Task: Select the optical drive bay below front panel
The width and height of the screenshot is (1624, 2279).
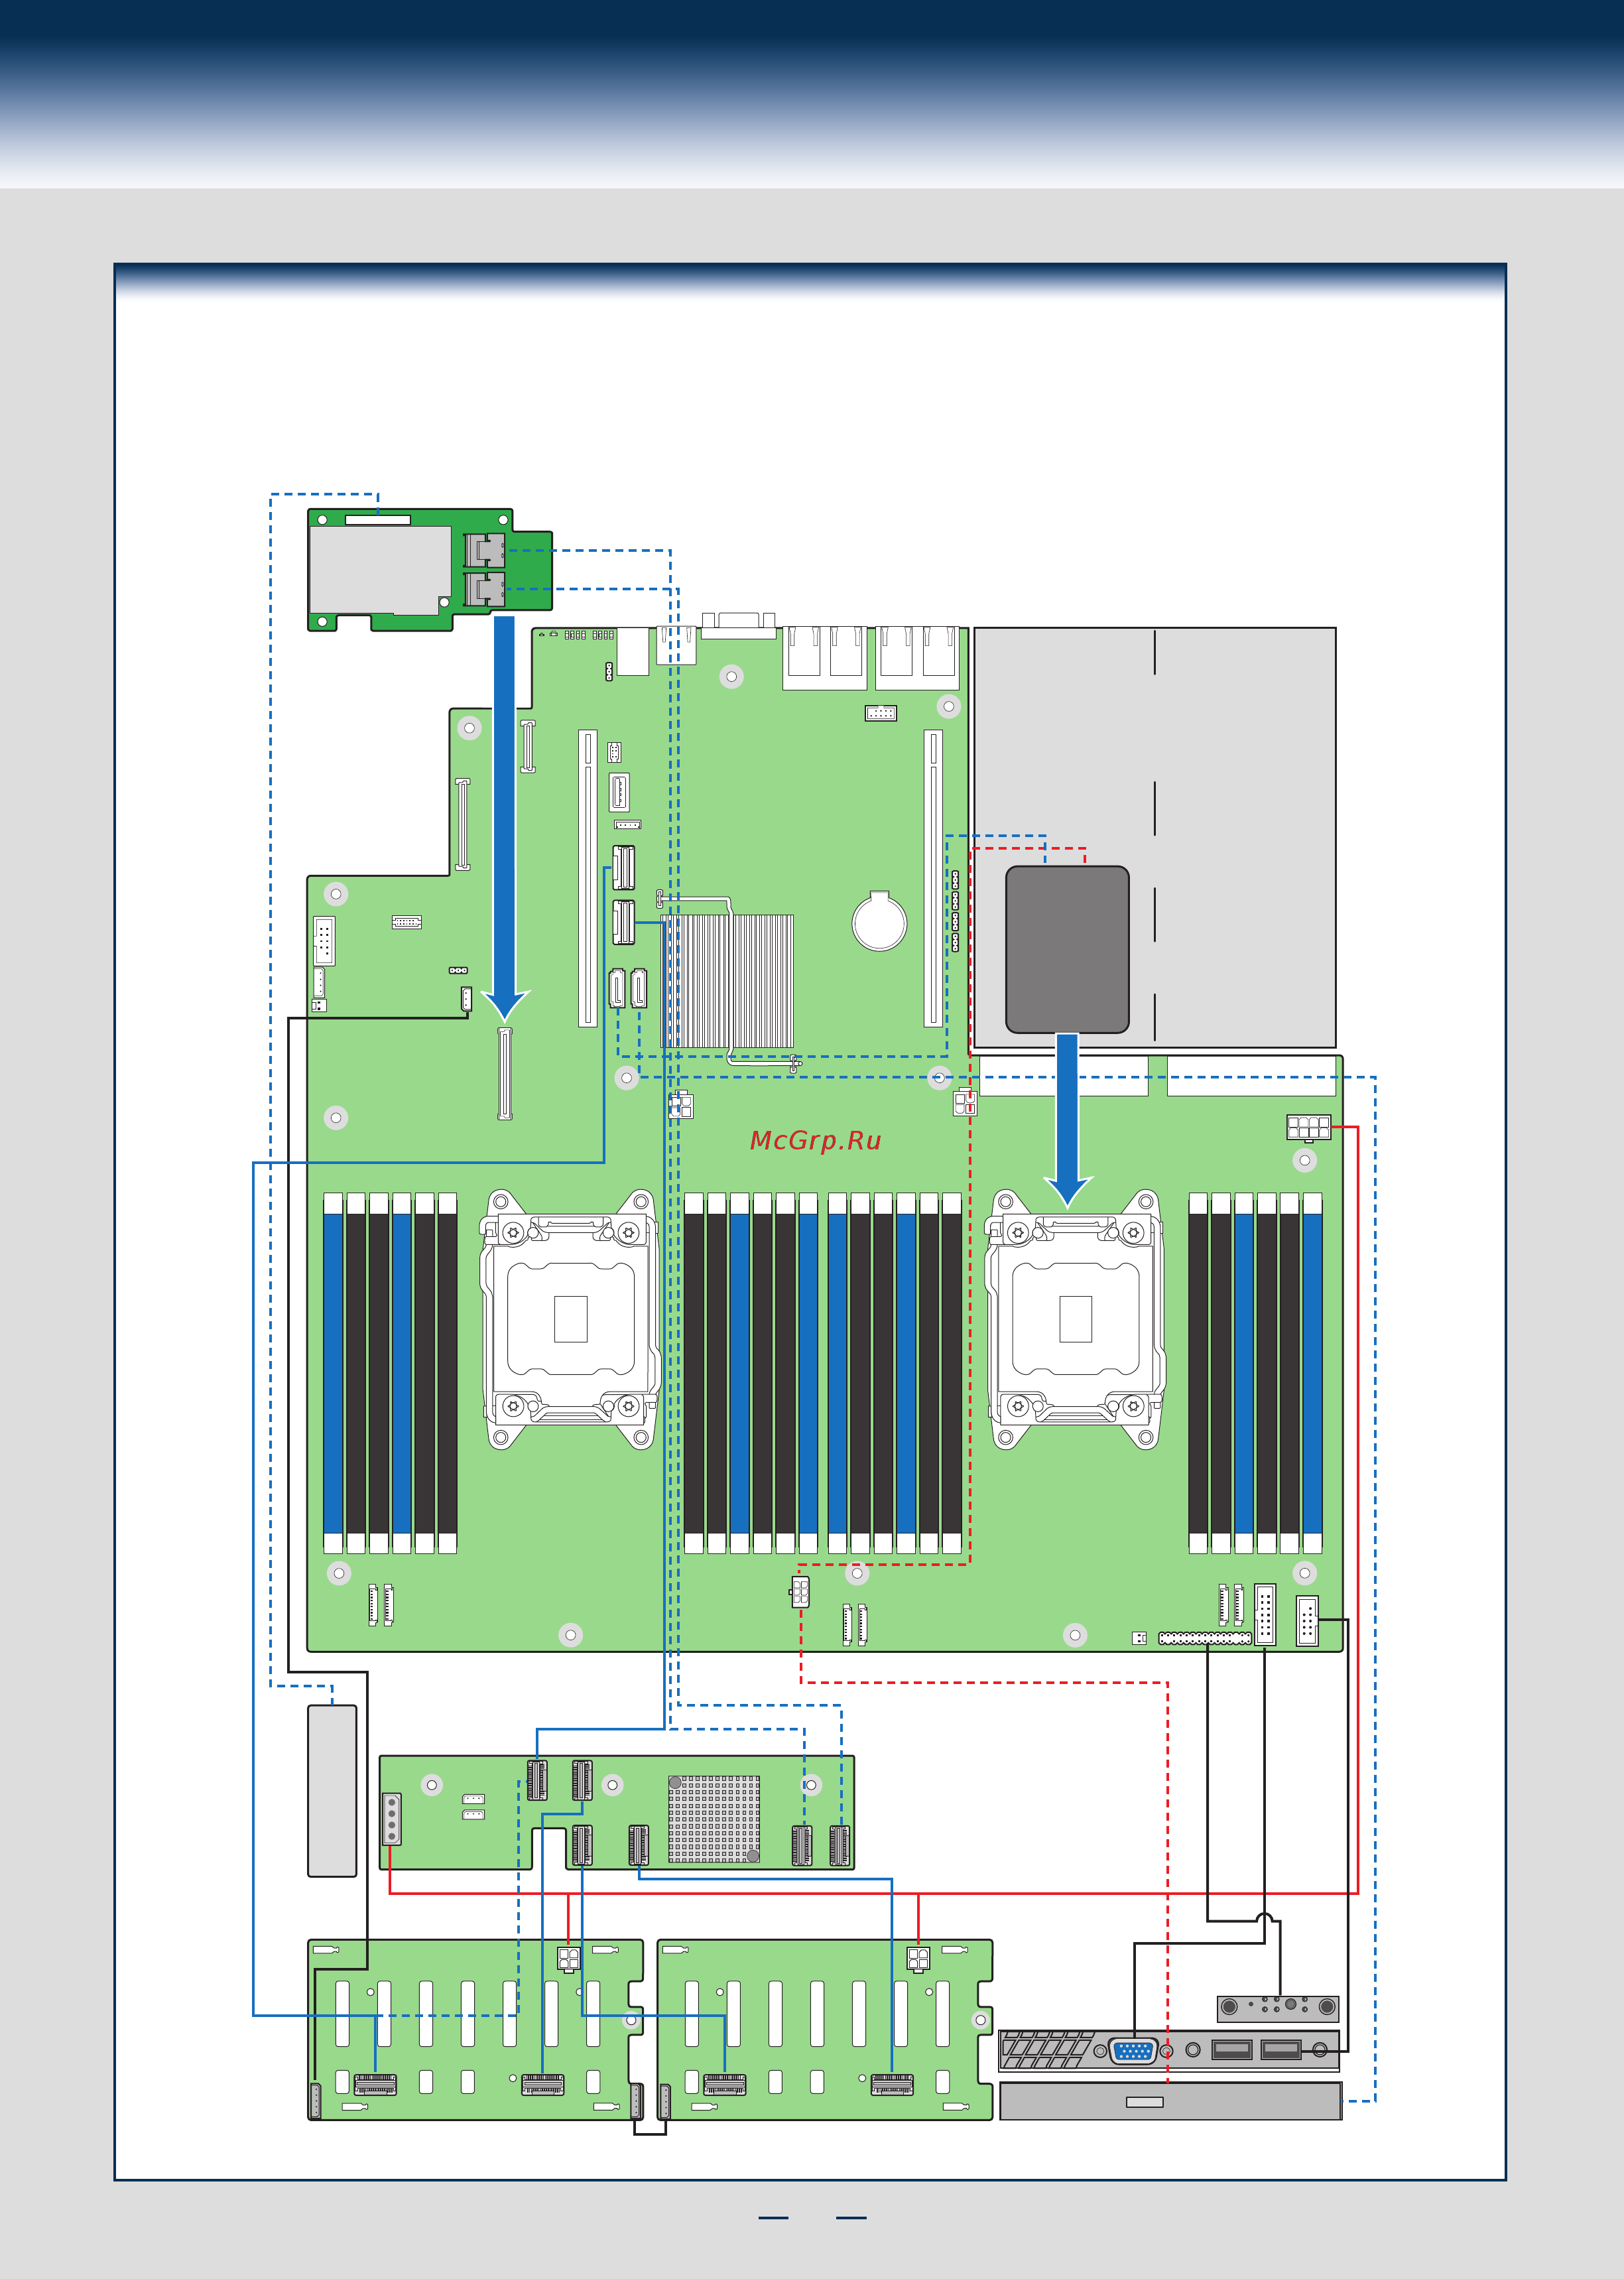Action: (1170, 2101)
